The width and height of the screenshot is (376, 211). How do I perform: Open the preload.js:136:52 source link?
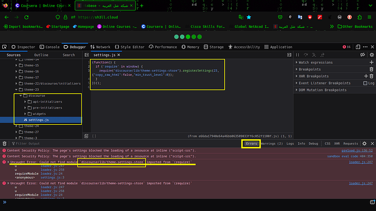tap(357, 150)
